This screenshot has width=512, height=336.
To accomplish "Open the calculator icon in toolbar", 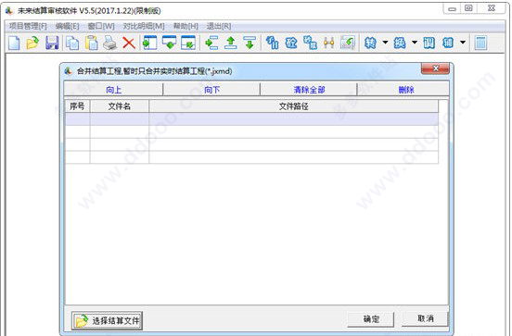I will click(x=480, y=43).
